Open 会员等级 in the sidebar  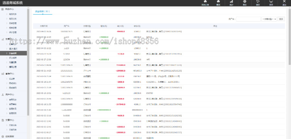point(13,104)
